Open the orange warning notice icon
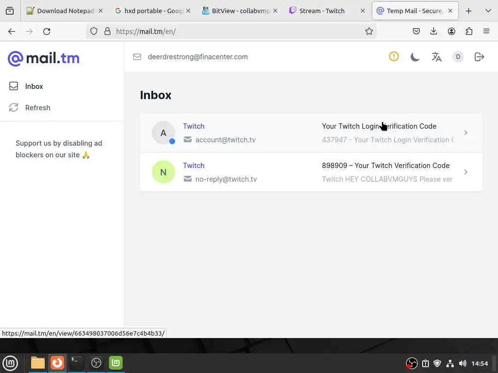Viewport: 498px width, 373px height. [394, 56]
